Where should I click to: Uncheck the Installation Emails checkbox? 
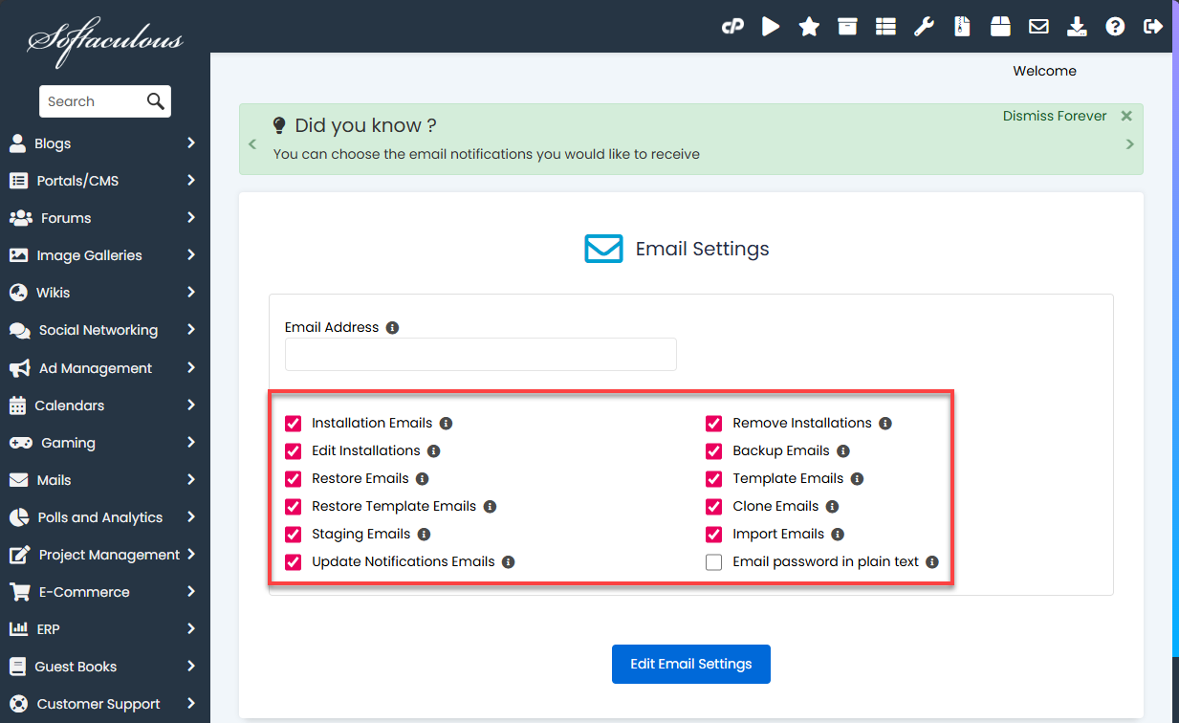coord(293,423)
